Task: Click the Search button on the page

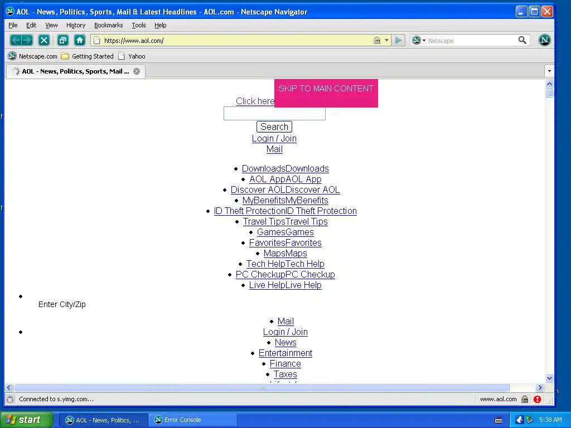Action: coord(274,127)
